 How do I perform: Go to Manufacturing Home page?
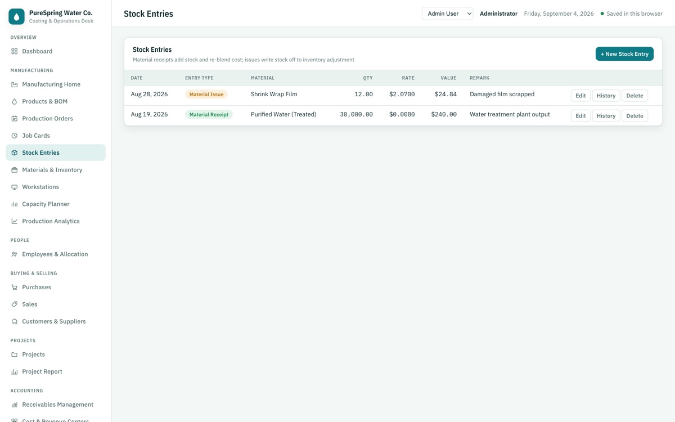tap(56, 84)
